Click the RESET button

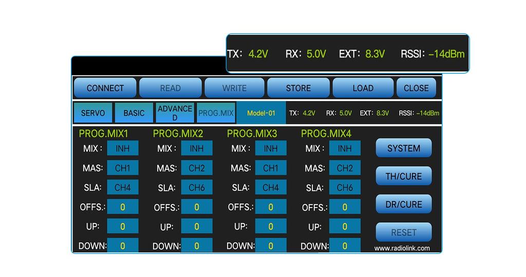pos(403,232)
